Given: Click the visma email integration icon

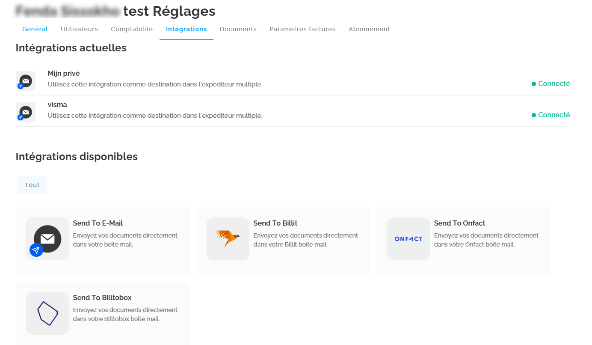Looking at the screenshot, I should tap(26, 112).
